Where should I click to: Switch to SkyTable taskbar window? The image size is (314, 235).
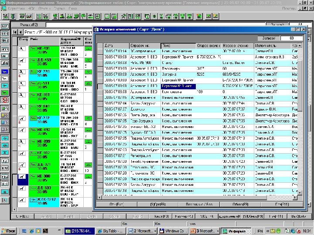(110, 231)
